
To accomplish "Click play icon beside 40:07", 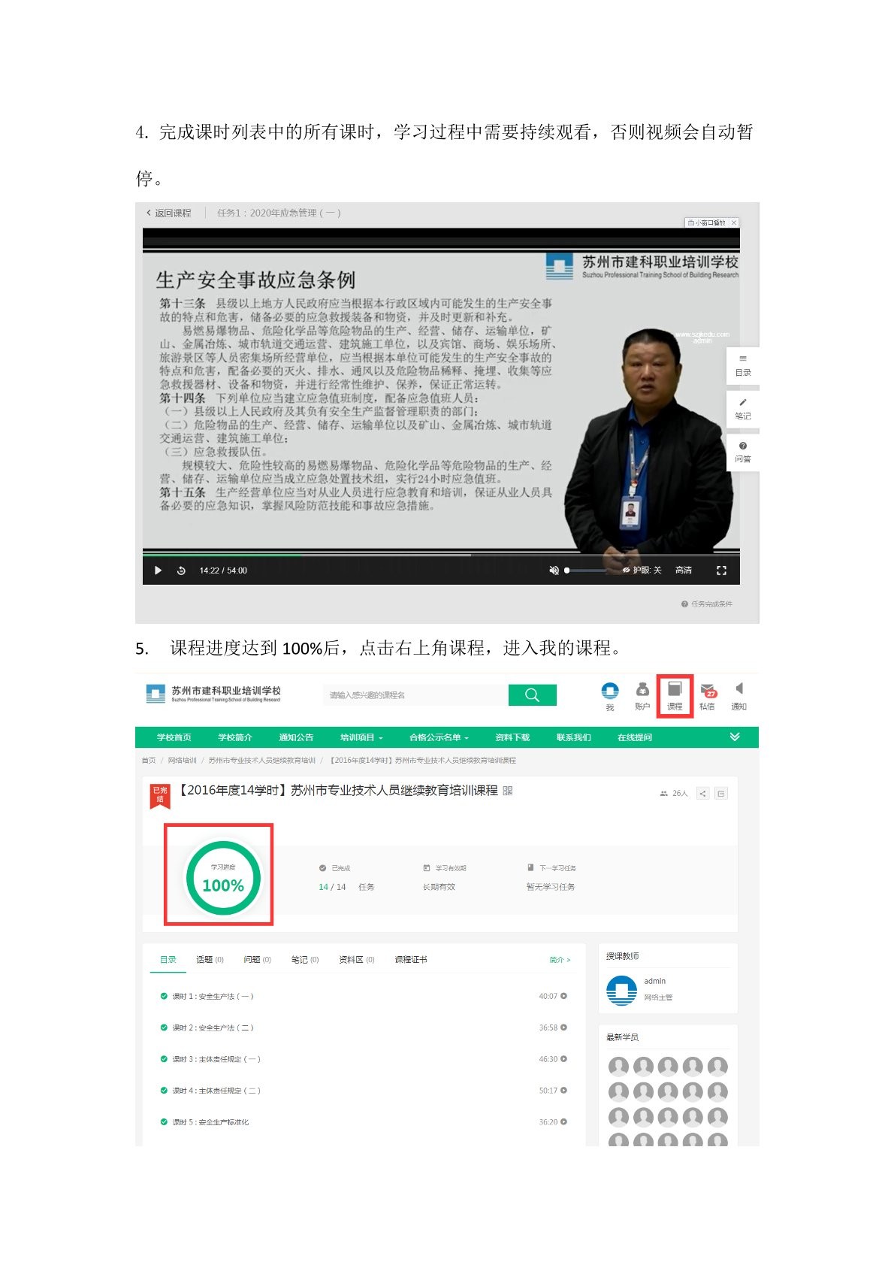I will [x=564, y=997].
